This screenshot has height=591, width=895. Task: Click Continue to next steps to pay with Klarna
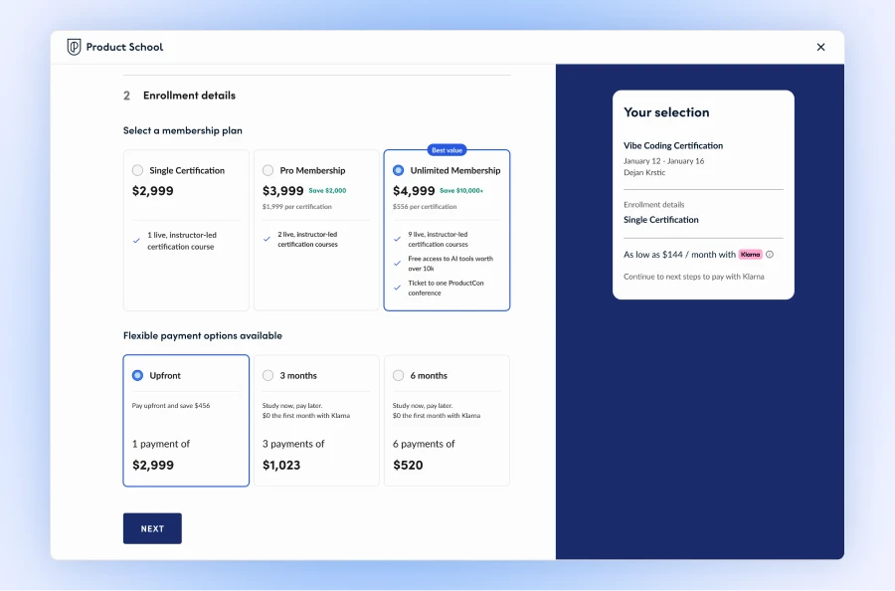point(693,277)
